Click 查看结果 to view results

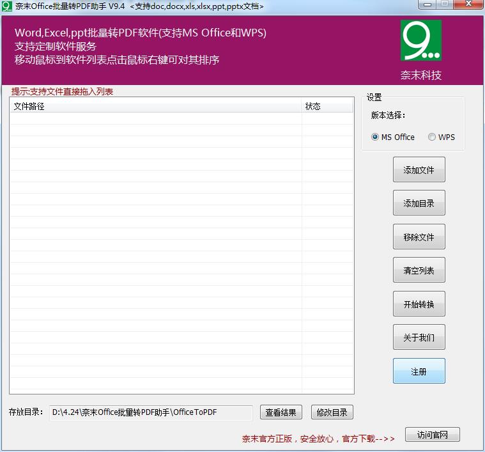(x=281, y=412)
